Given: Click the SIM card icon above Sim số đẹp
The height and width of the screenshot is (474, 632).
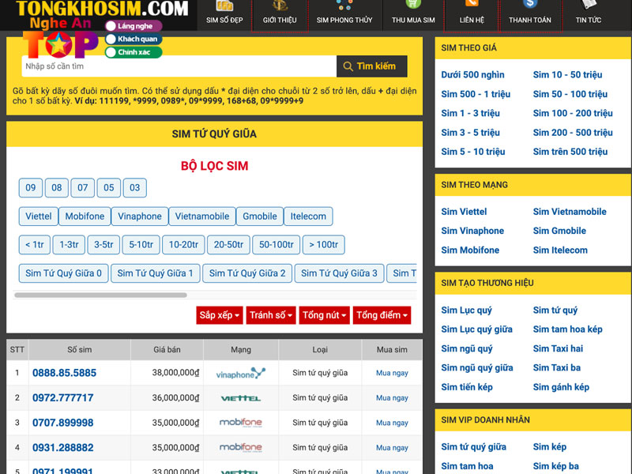Looking at the screenshot, I should point(224,6).
